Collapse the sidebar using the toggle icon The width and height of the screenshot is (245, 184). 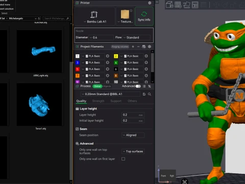pos(157,2)
